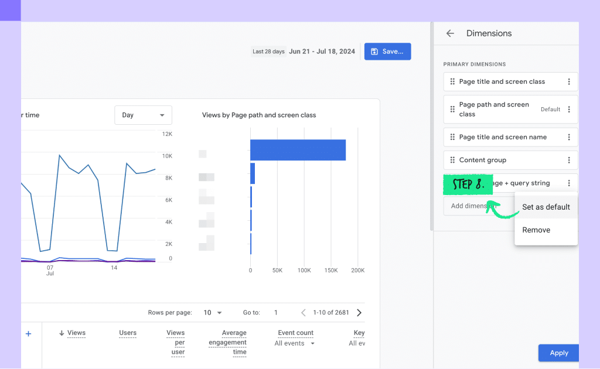This screenshot has width=600, height=369.
Task: Open the Content group three-dot menu
Action: 569,160
